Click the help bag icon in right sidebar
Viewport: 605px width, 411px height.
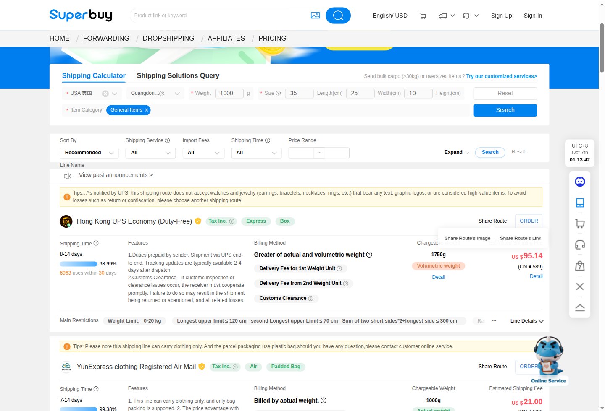(580, 265)
